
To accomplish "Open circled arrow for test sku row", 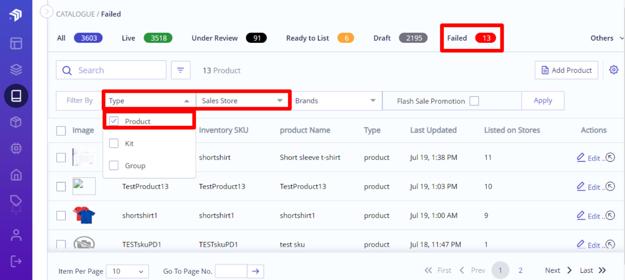I will click(610, 244).
